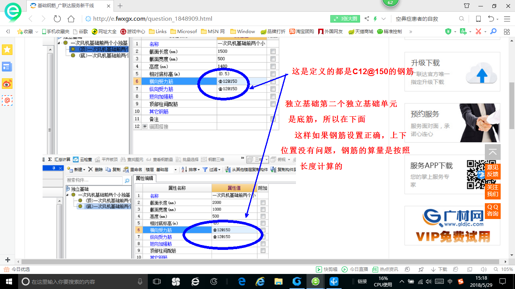The height and width of the screenshot is (289, 515).
Task: Click the 105% zoom level control
Action: click(x=503, y=269)
